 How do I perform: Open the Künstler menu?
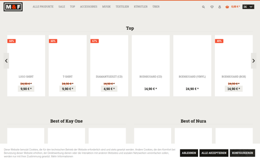(140, 7)
